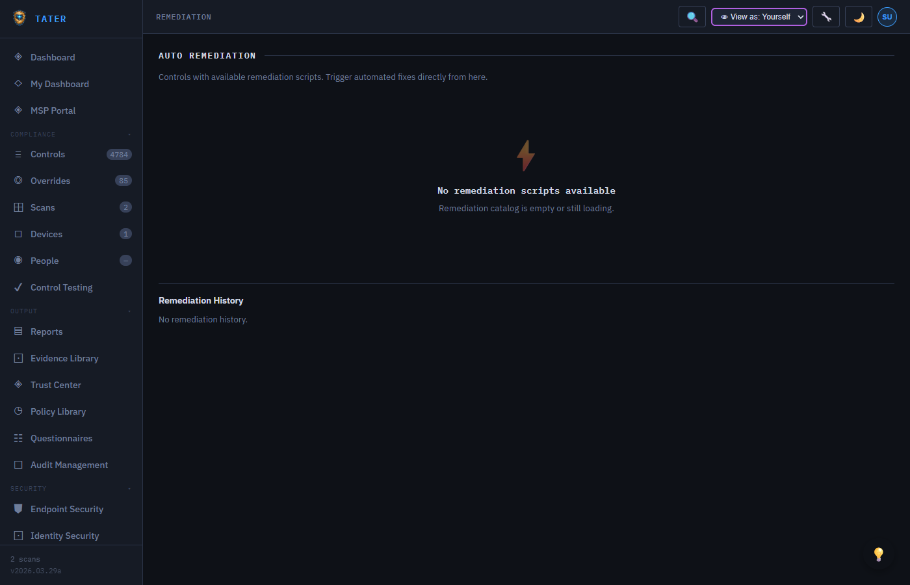The width and height of the screenshot is (910, 585).
Task: Navigate to Reports
Action: coord(46,331)
